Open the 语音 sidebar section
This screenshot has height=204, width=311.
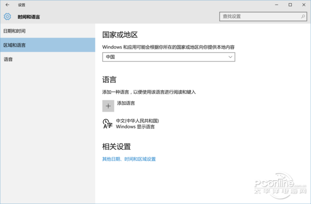[x=48, y=59]
